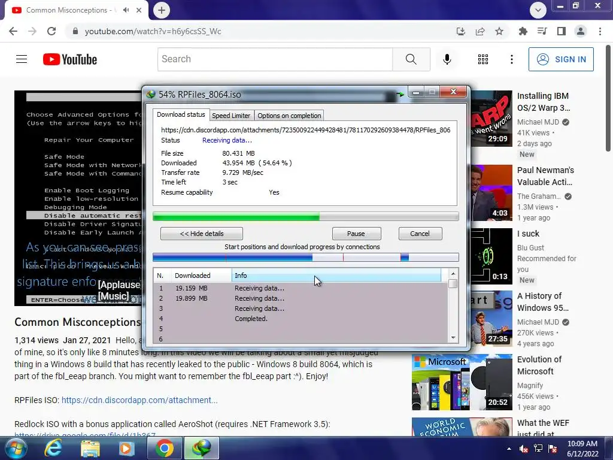Close the Common Misconceptions tab
The image size is (613, 460).
[139, 10]
